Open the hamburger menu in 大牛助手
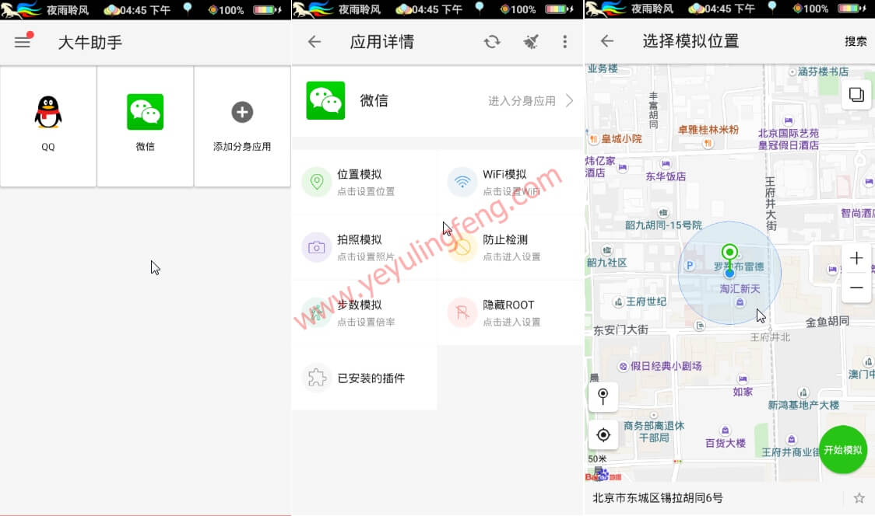 point(23,42)
